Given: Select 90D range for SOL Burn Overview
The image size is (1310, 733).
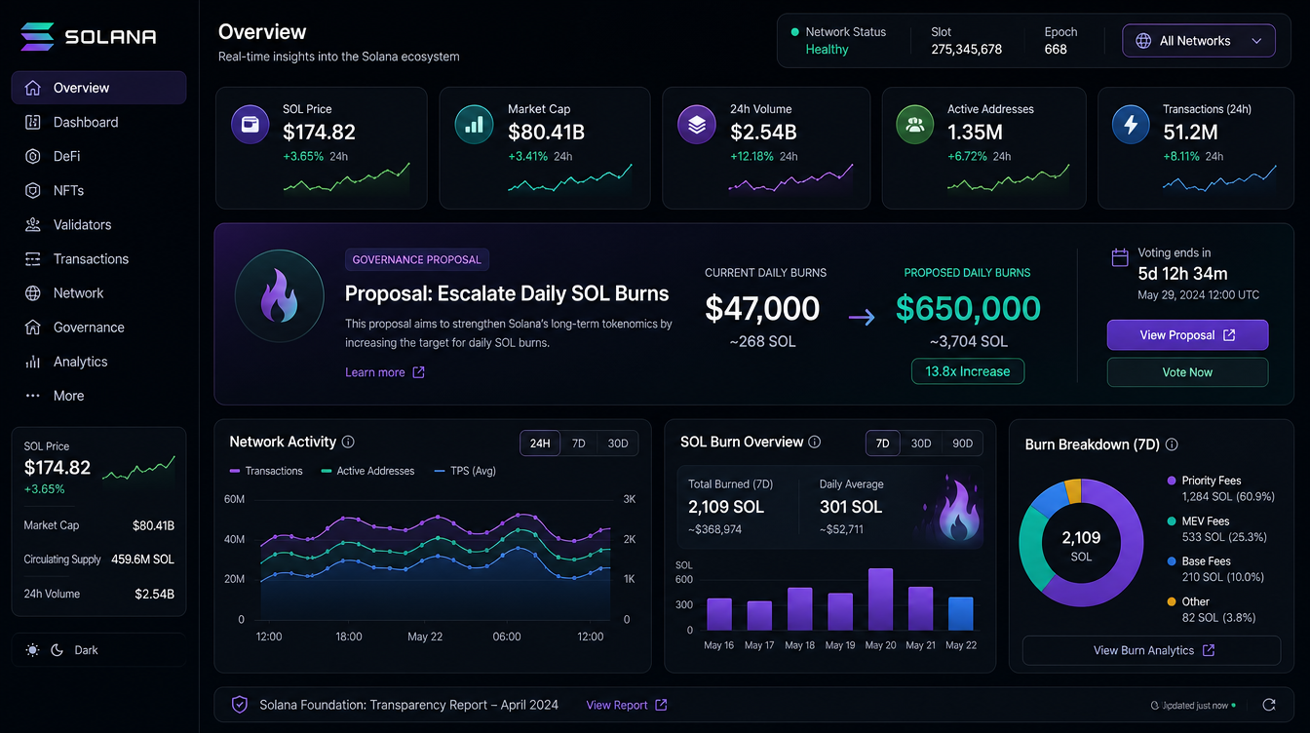Looking at the screenshot, I should click(x=962, y=444).
